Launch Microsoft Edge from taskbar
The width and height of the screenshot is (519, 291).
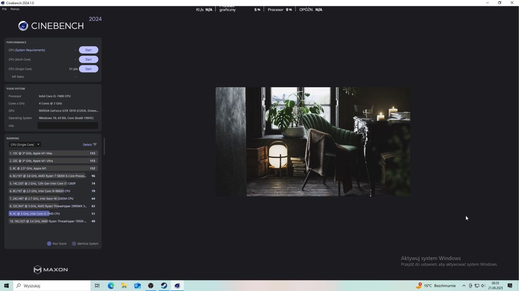pyautogui.click(x=111, y=286)
